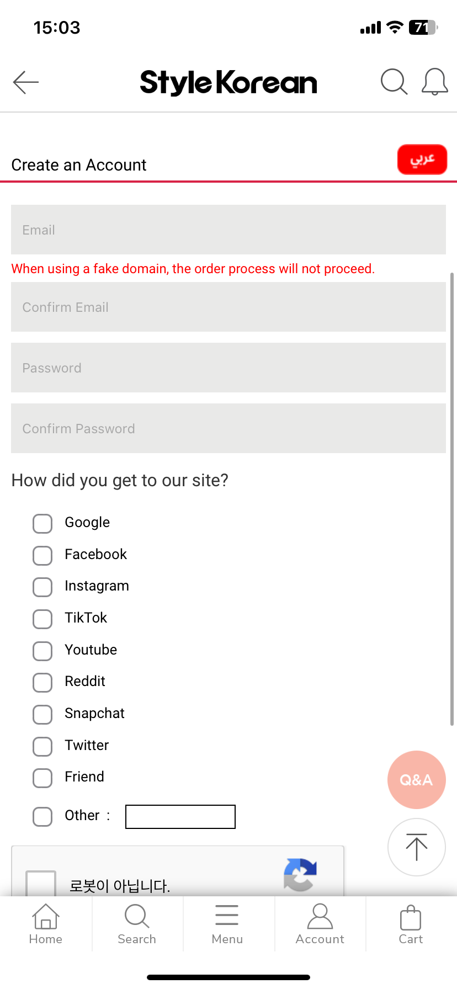Tick the Instagram checkbox

coord(42,587)
